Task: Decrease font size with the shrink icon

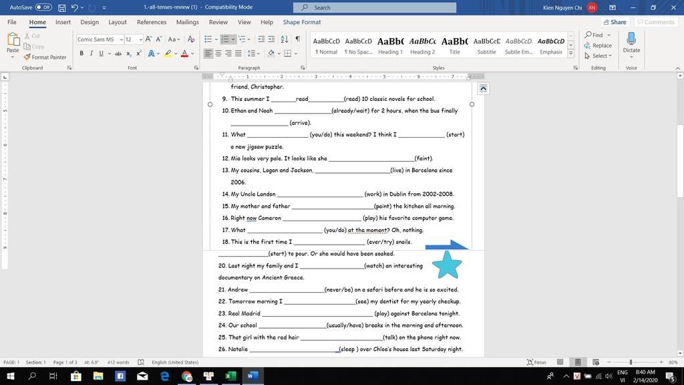Action: click(x=159, y=39)
